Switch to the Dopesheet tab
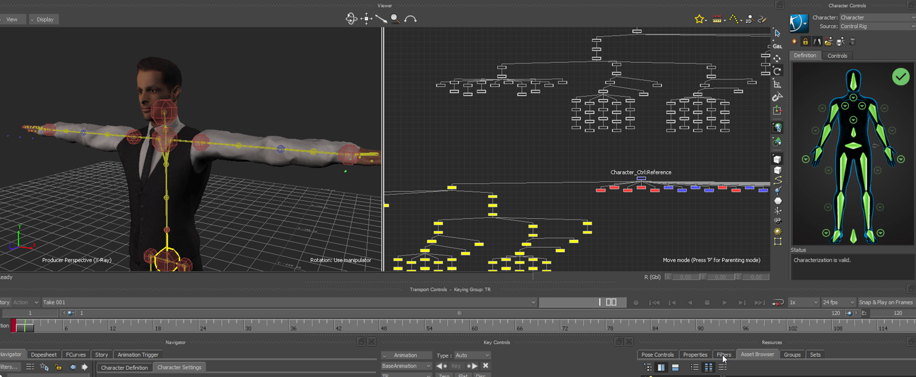Viewport: 916px width, 377px height. (44, 354)
